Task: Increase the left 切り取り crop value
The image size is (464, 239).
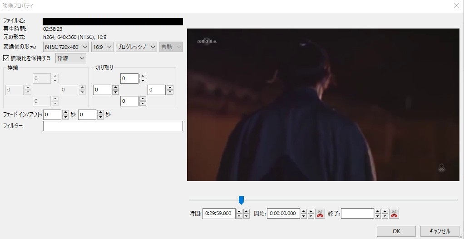Action: pyautogui.click(x=115, y=87)
